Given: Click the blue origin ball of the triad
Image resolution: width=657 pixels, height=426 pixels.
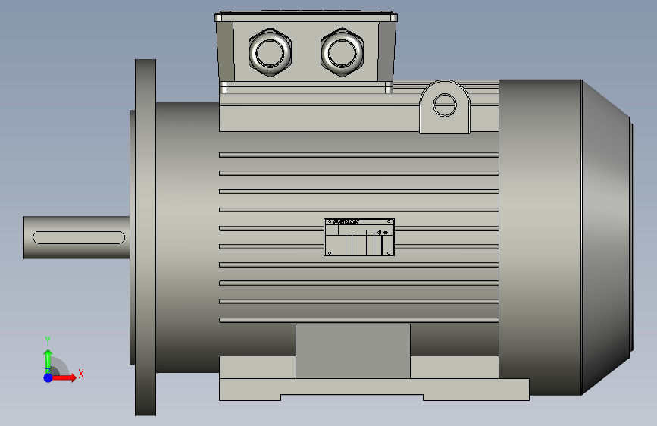Looking at the screenshot, I should click(x=48, y=377).
